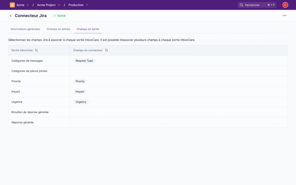Select the Impact field chip
The height and width of the screenshot is (185, 296).
[x=80, y=91]
